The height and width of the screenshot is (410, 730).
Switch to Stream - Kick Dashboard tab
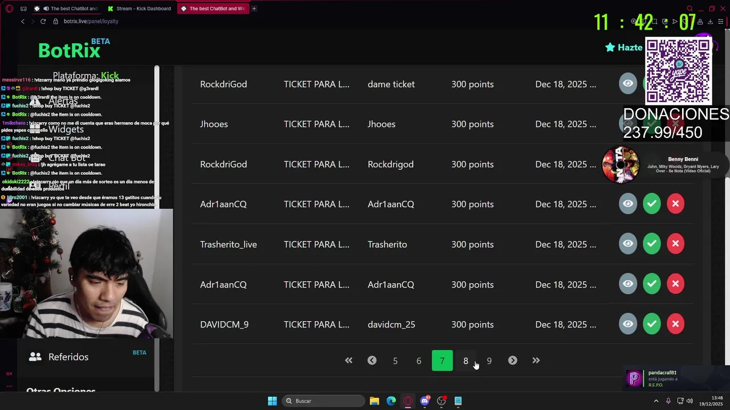point(140,9)
